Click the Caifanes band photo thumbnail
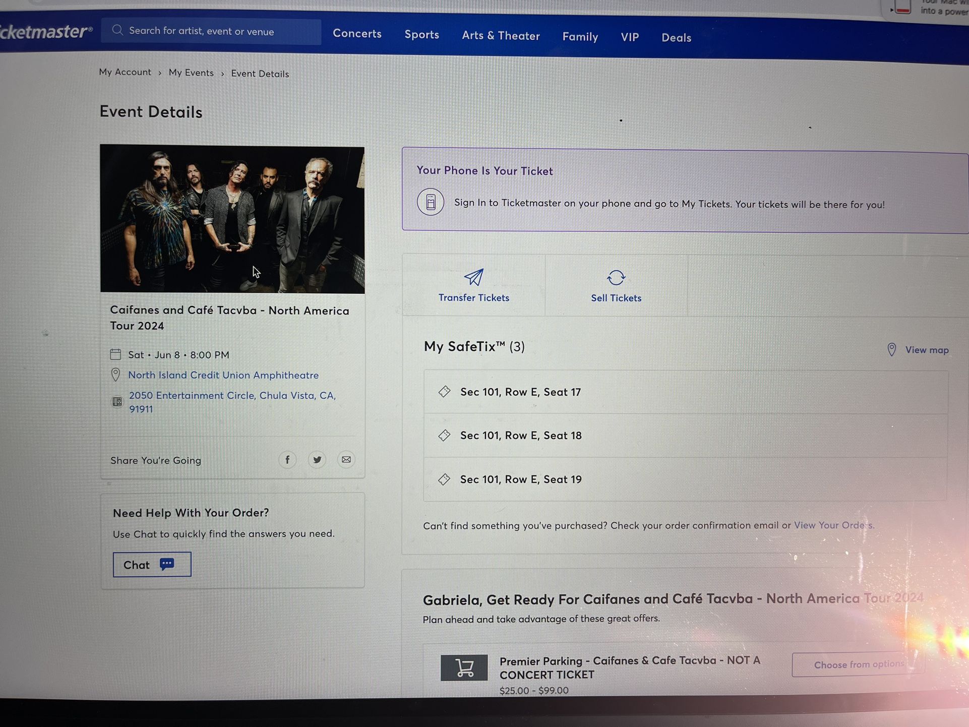Screen dimensions: 969x727 (232, 219)
